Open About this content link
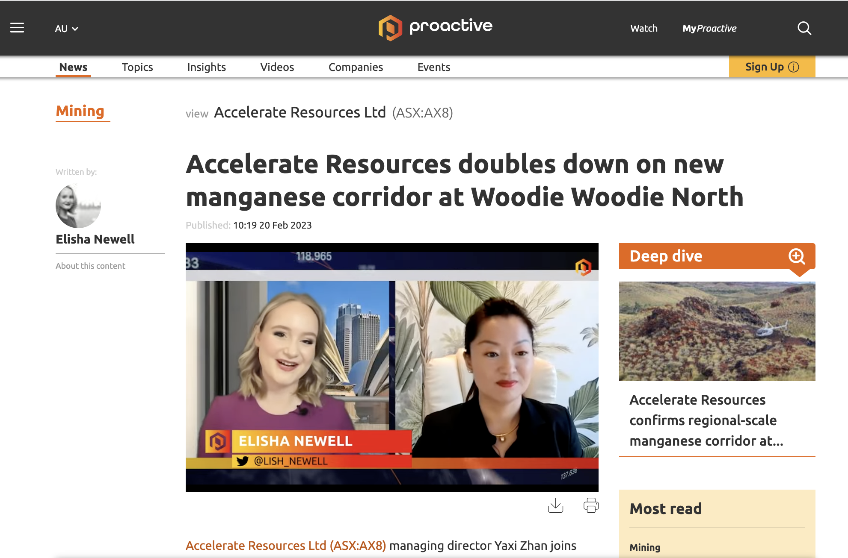This screenshot has height=558, width=848. [90, 266]
